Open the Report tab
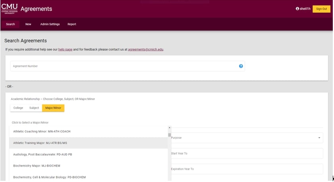334x182 pixels. (72, 24)
